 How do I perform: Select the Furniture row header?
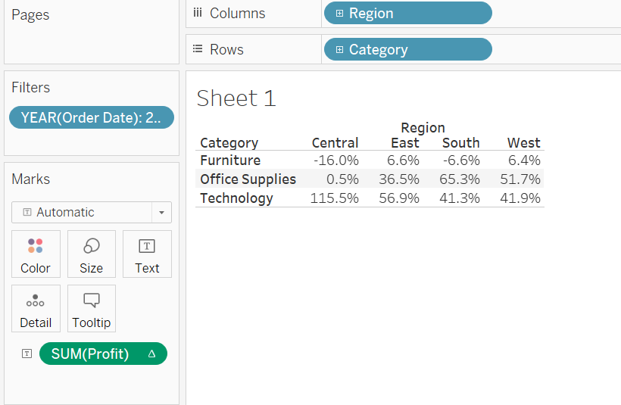(x=230, y=160)
